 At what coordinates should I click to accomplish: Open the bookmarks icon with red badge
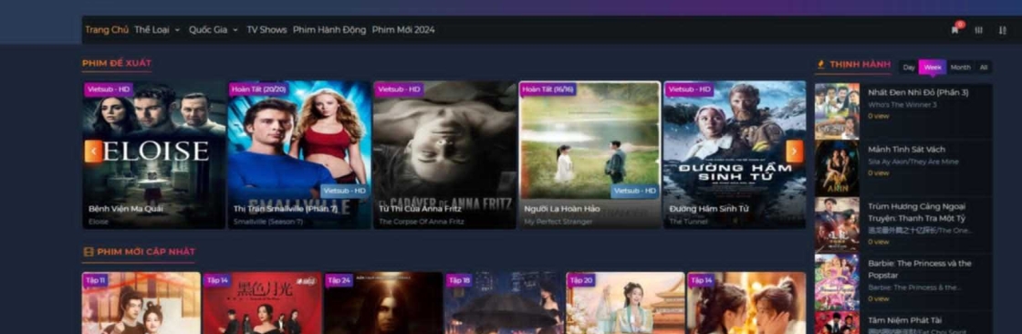[x=955, y=29]
